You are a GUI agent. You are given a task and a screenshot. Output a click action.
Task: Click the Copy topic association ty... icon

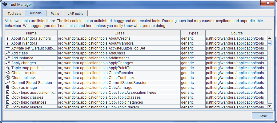pyautogui.click(x=7, y=93)
